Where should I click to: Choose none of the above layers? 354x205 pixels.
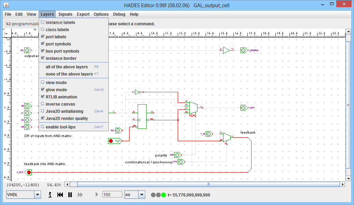tap(73, 74)
